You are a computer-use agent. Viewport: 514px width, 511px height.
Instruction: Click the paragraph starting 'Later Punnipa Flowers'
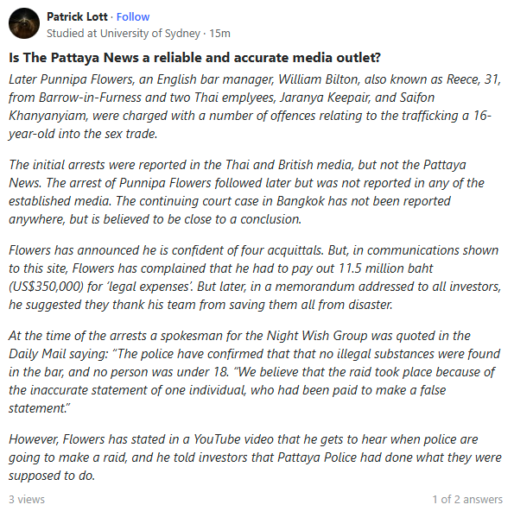pyautogui.click(x=255, y=106)
